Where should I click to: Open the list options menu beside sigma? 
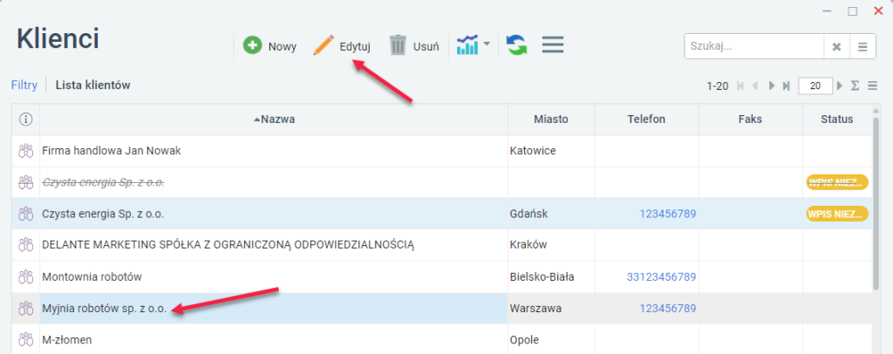[x=872, y=86]
